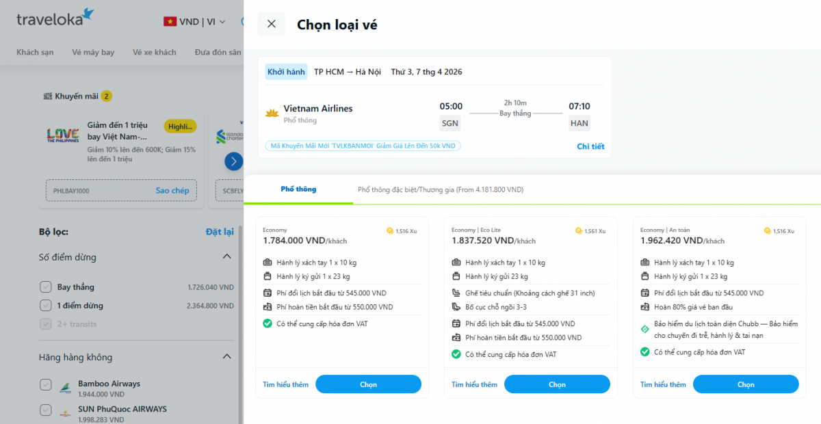Click the Chubb insurance shield icon
The image size is (821, 424).
click(x=644, y=328)
